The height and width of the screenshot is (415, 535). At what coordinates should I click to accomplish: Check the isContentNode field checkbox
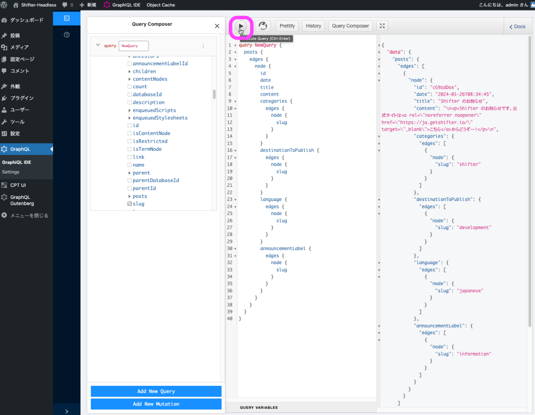[x=130, y=133]
